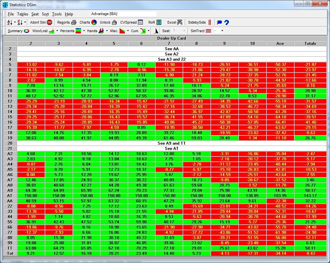Click the sort ascending A-Z button

[x=10, y=22]
